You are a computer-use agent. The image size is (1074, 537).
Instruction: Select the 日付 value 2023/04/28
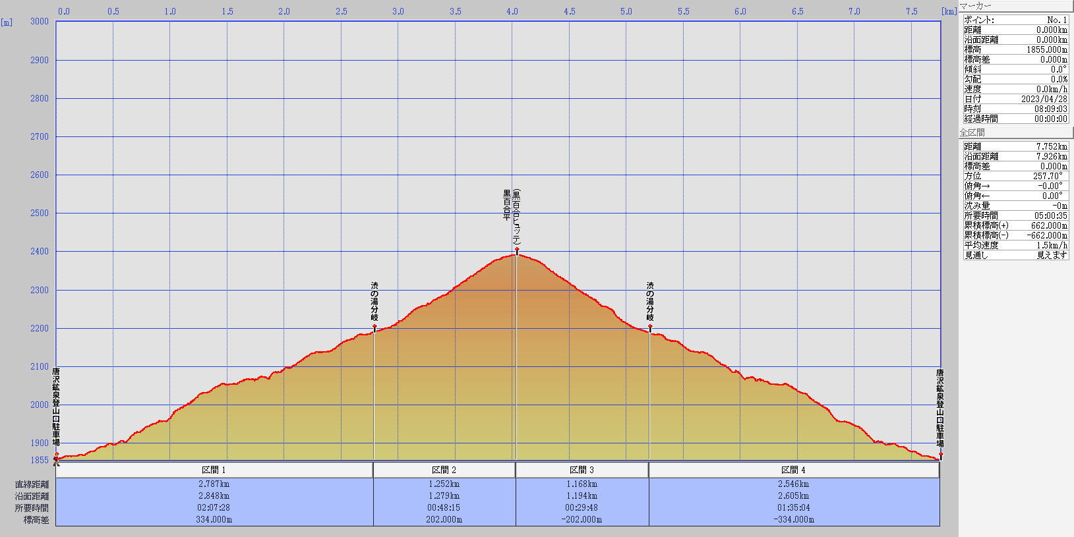pos(1044,99)
